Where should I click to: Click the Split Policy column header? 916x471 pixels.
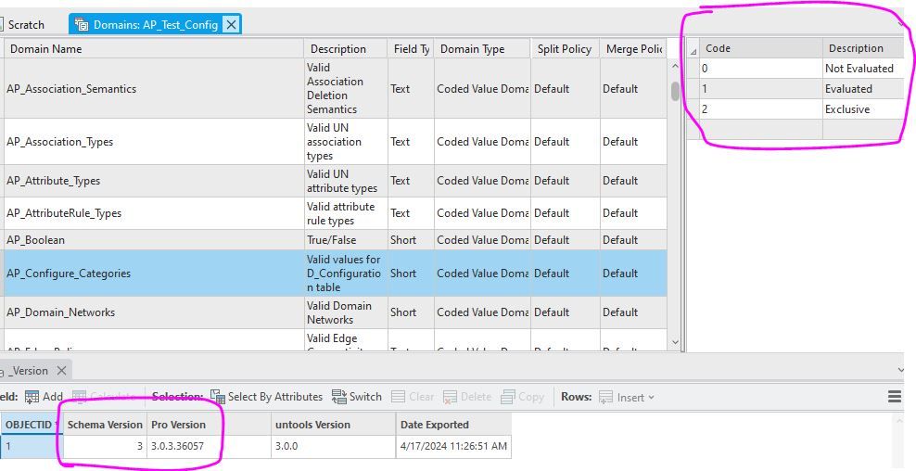pyautogui.click(x=565, y=48)
